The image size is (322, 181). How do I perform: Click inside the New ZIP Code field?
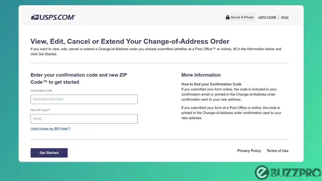click(84, 119)
